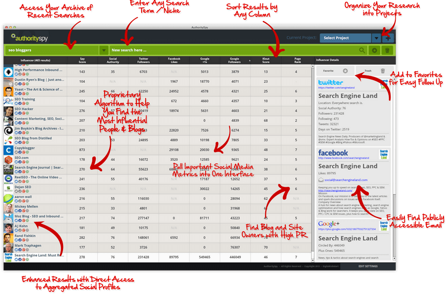
Task: Open the Select Project dropdown arrow
Action: point(376,38)
